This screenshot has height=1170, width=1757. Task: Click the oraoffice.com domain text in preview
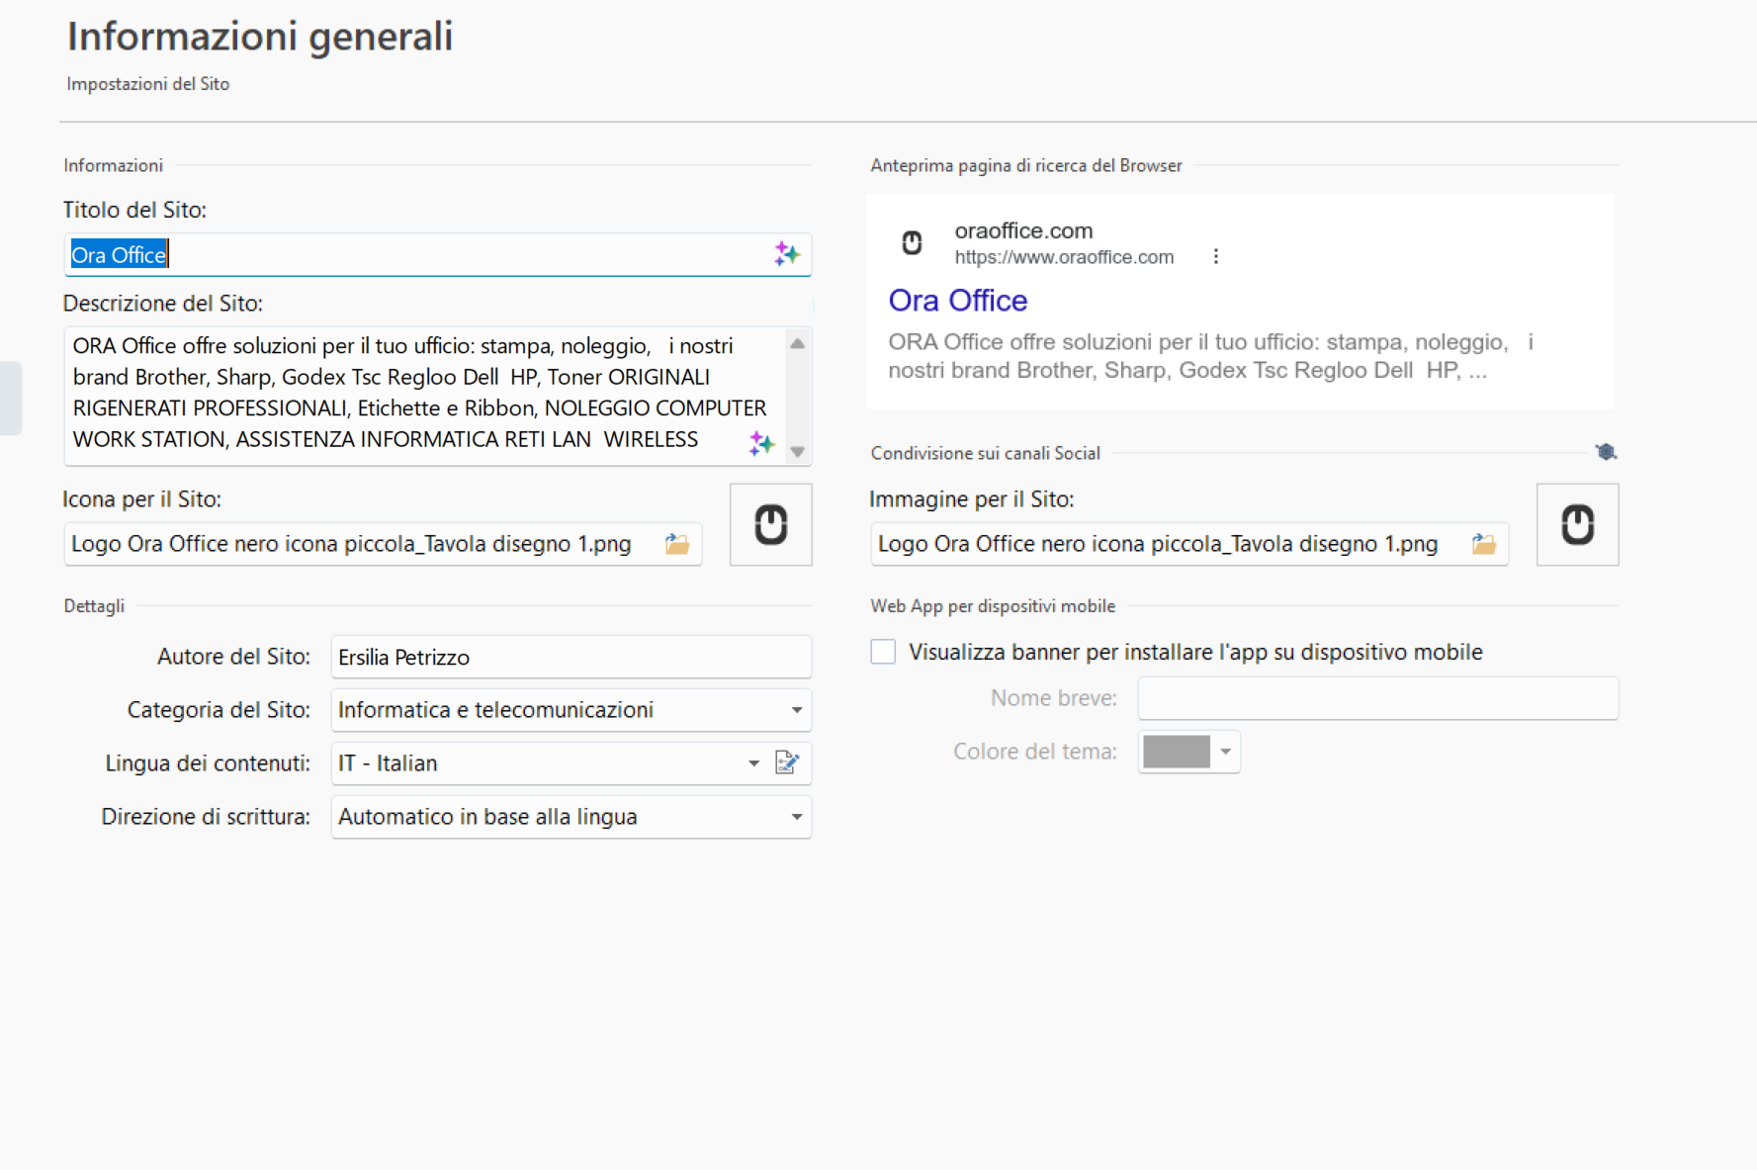click(1023, 230)
